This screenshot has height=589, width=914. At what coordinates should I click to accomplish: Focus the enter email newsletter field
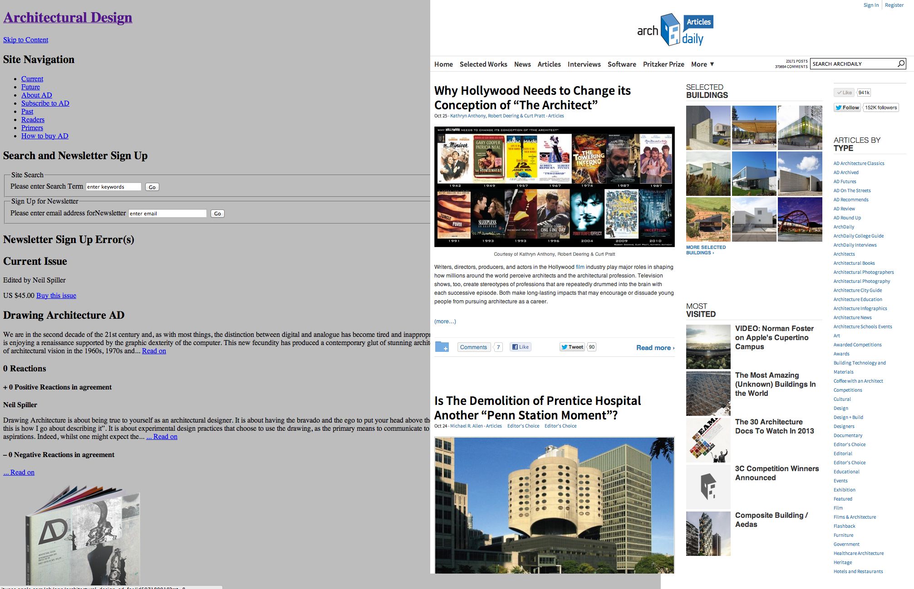click(167, 214)
